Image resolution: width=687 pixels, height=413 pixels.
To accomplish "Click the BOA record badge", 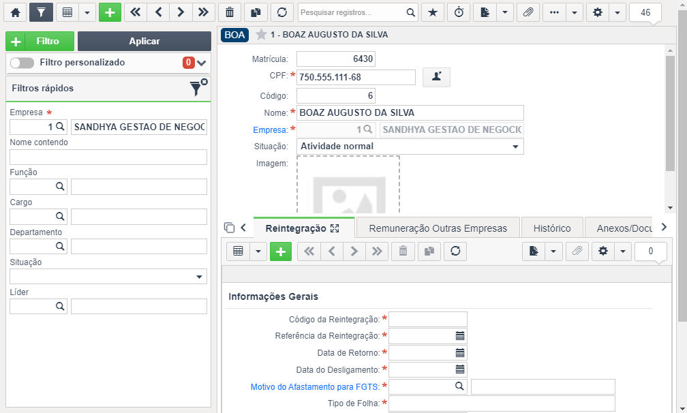I will point(235,35).
